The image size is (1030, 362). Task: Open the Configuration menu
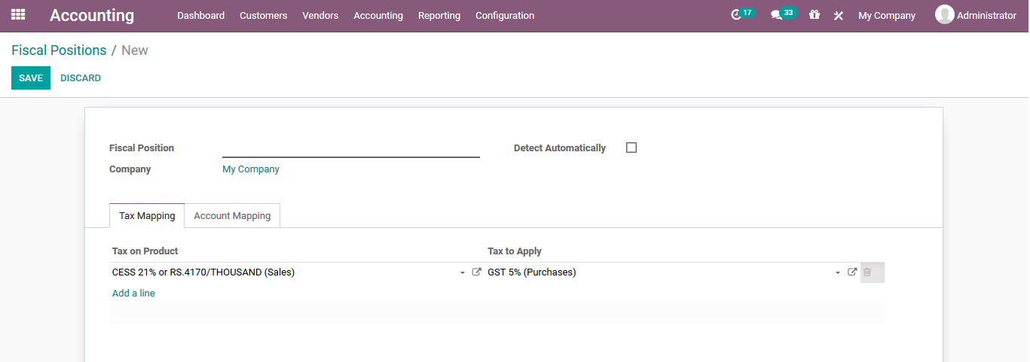tap(505, 15)
